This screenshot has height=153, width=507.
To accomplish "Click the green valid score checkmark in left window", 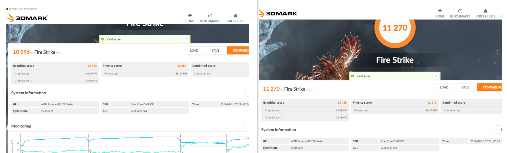I will click(x=103, y=39).
